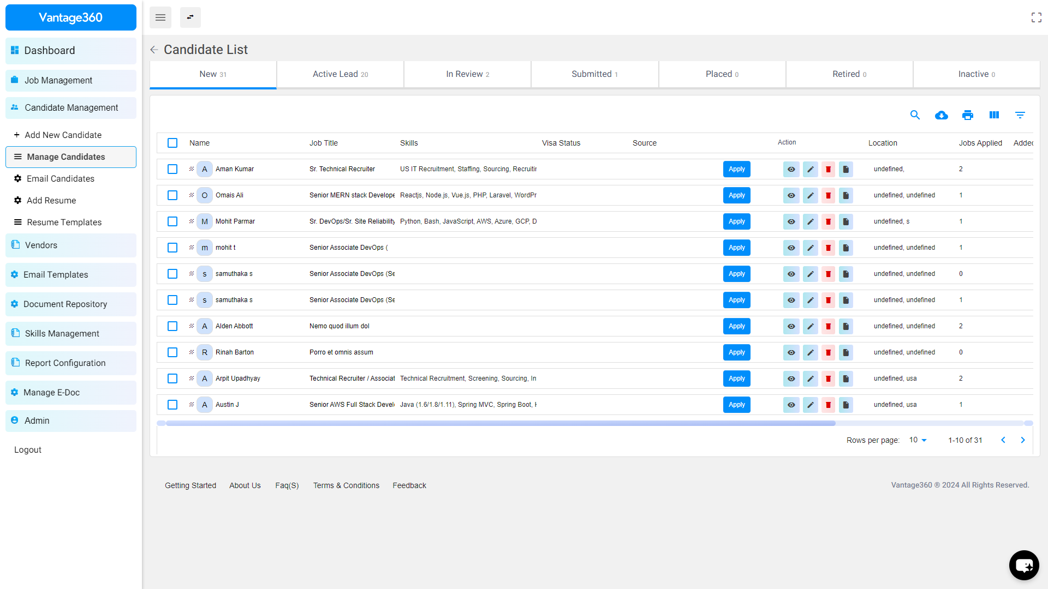The height and width of the screenshot is (589, 1048).
Task: Expand the Job Management menu
Action: [x=71, y=80]
